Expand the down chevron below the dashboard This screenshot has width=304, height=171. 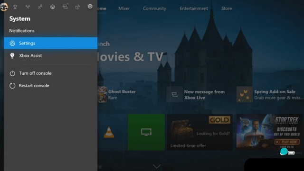pos(157,166)
